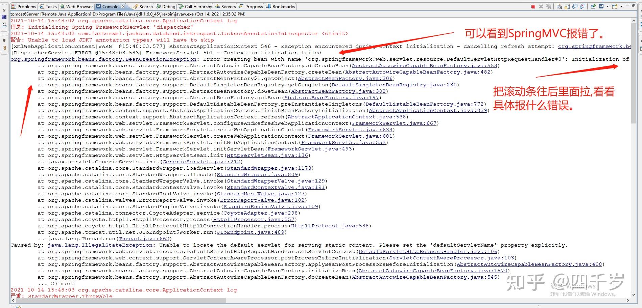The height and width of the screenshot is (308, 642).
Task: Toggle show console when standard error changes
Action: click(x=582, y=6)
